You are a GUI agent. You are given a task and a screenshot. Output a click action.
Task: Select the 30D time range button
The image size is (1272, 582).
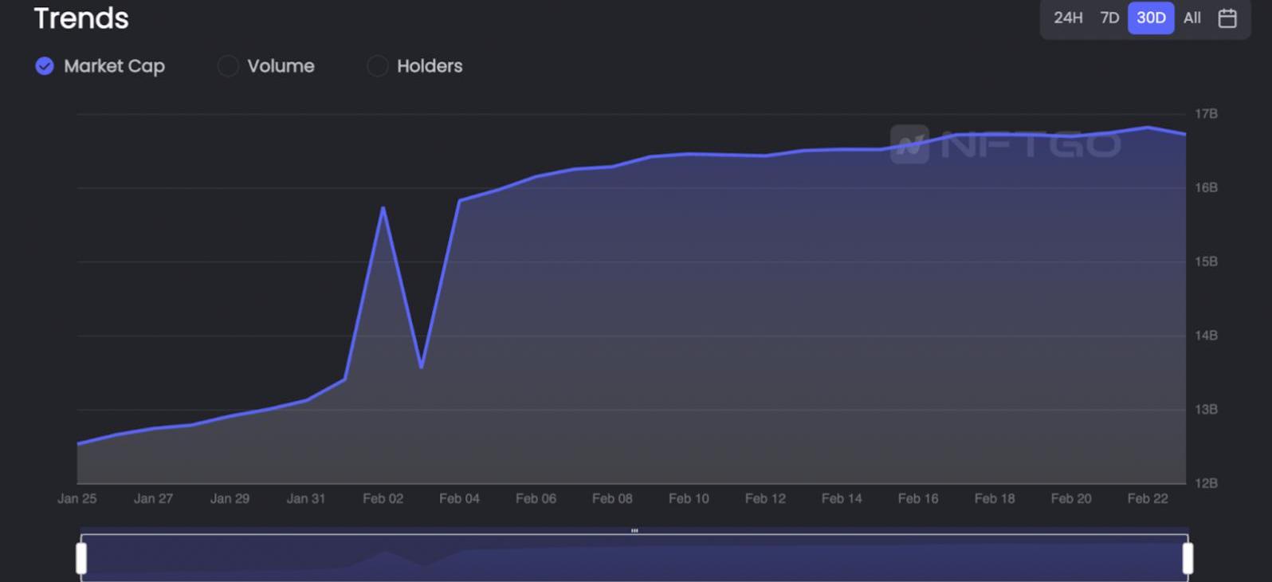click(1150, 18)
